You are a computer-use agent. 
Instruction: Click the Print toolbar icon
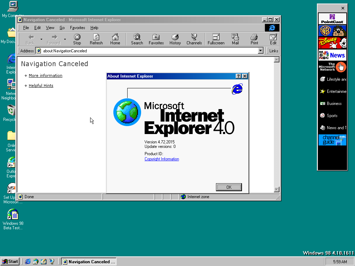click(254, 39)
